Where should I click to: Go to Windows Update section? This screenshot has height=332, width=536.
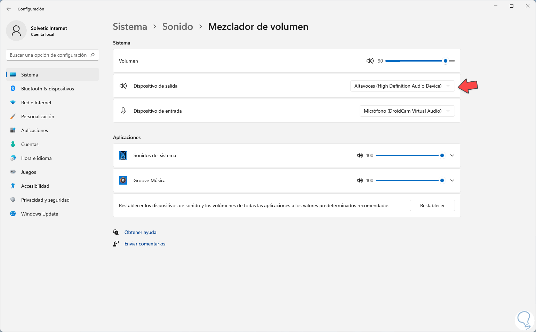tap(39, 214)
